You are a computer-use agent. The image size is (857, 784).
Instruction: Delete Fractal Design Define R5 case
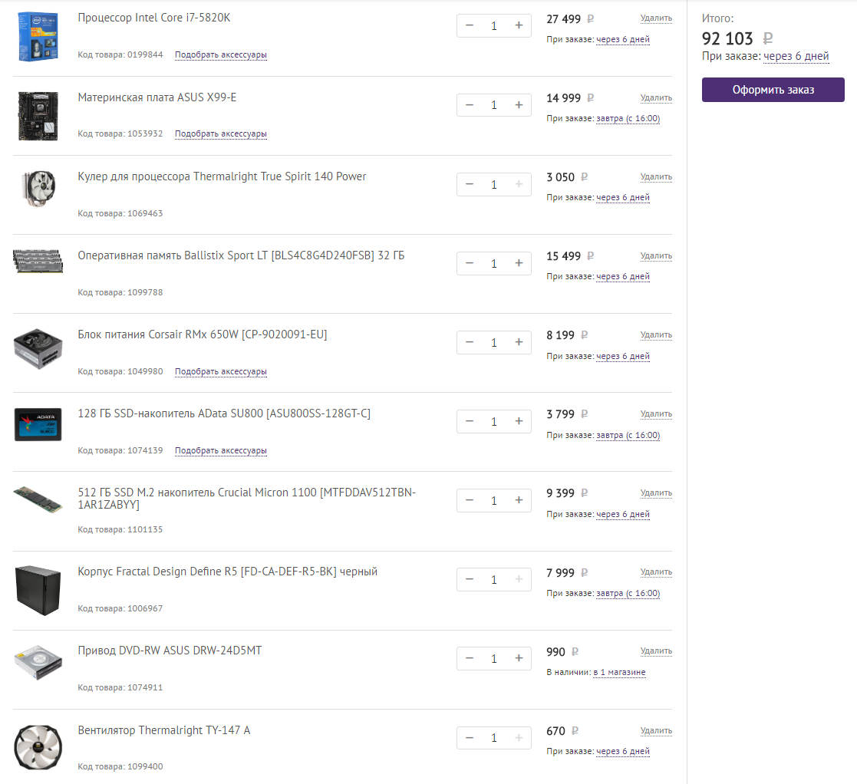point(656,572)
